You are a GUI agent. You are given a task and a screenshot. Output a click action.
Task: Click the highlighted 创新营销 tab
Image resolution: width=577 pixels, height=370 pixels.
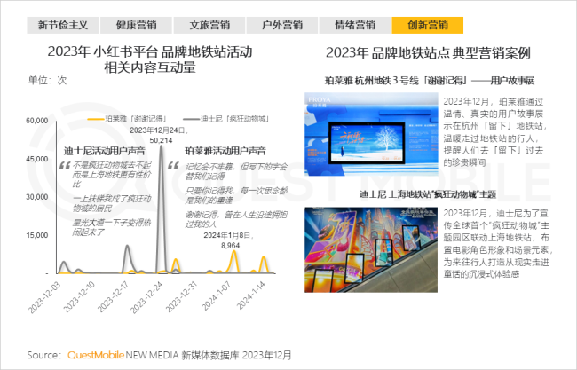point(427,25)
